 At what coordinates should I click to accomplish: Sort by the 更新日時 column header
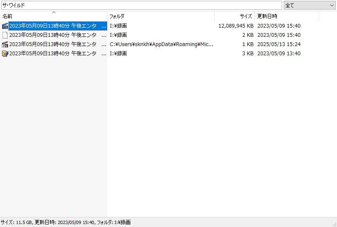[287, 16]
